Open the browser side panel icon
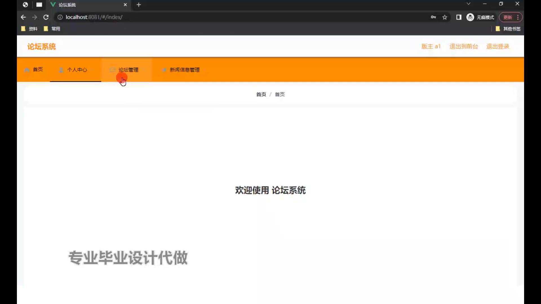 click(x=459, y=17)
